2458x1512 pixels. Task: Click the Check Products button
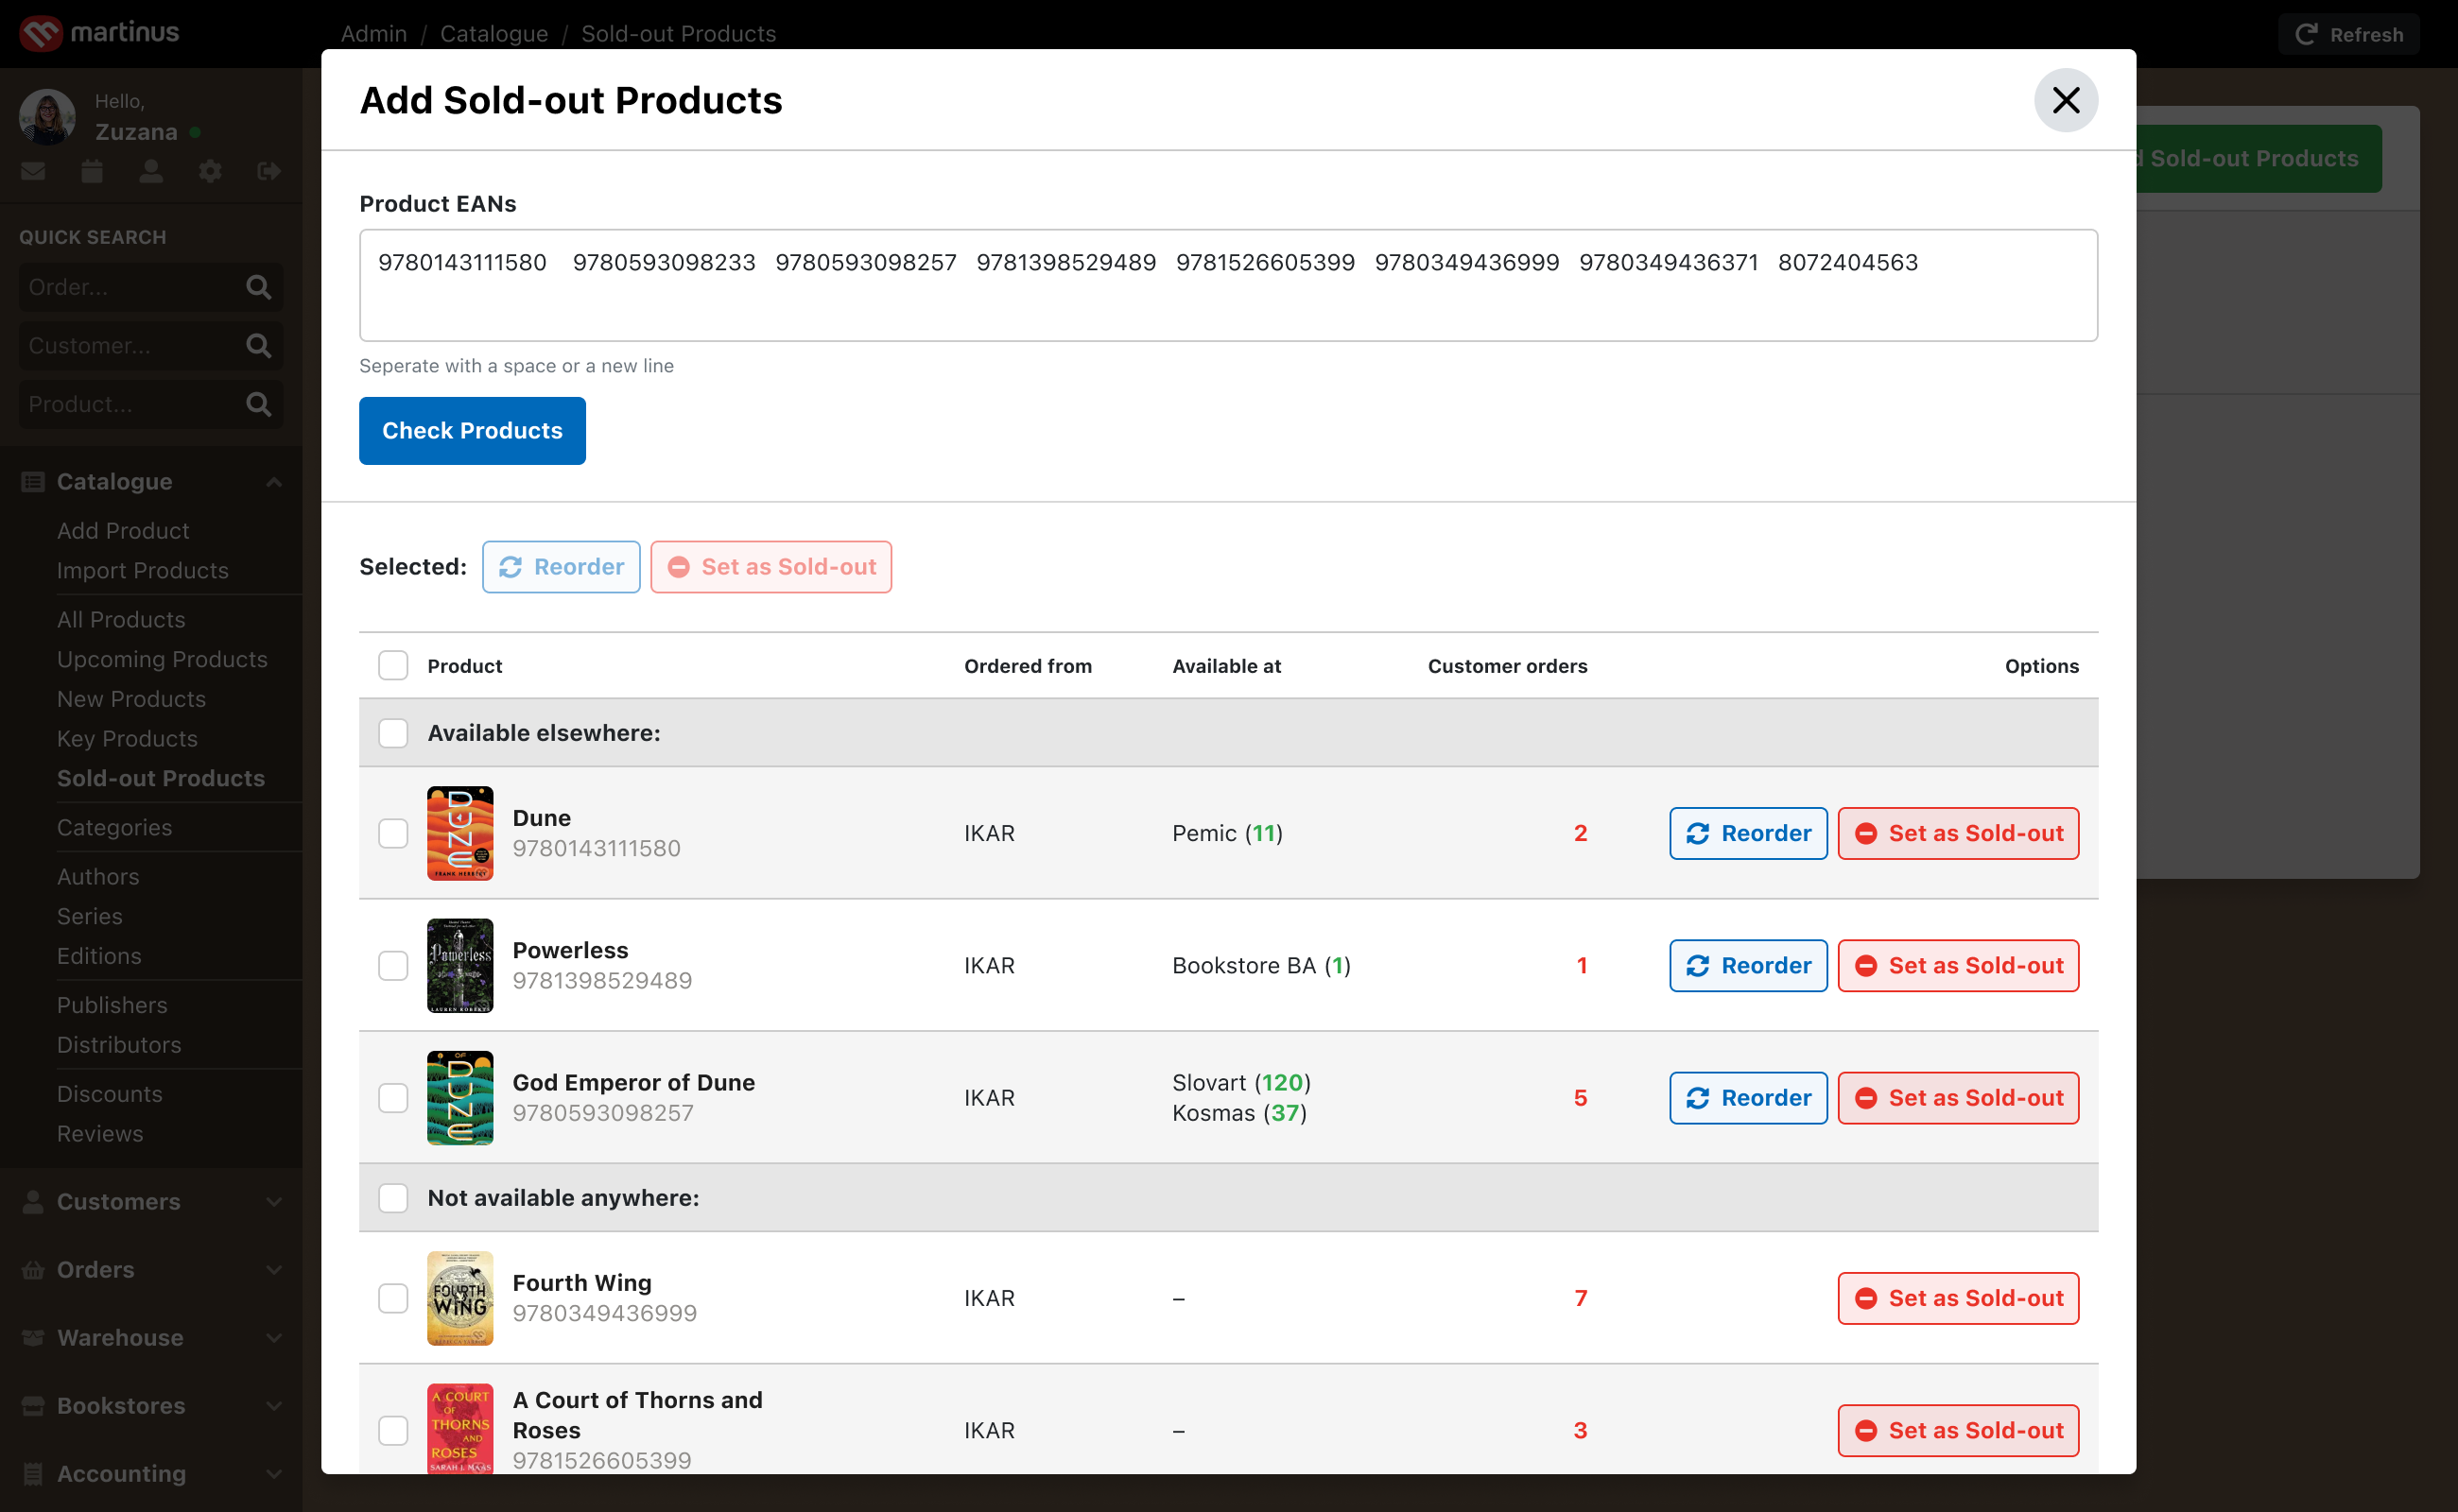[472, 431]
